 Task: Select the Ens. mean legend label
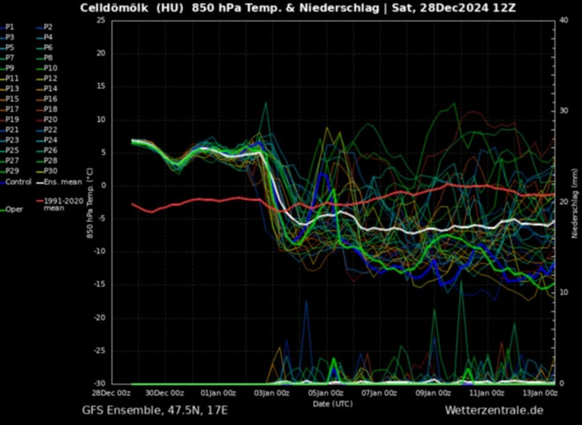click(62, 182)
